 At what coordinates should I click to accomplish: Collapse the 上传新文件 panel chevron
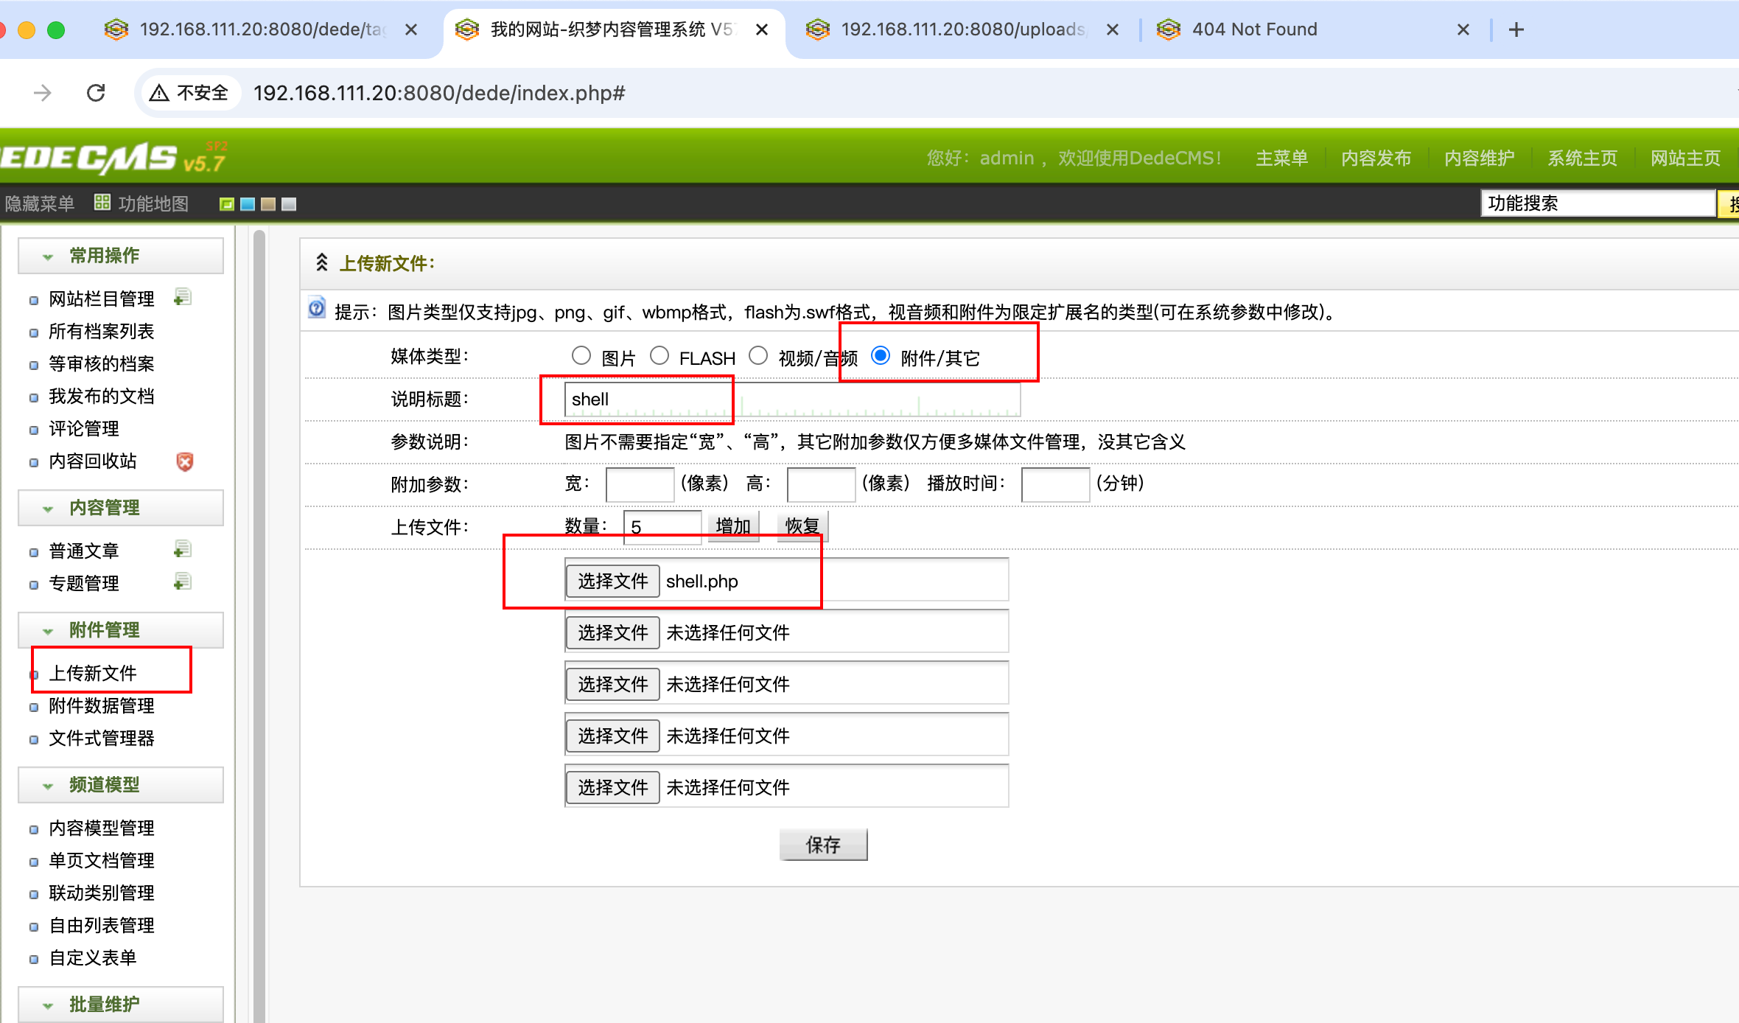click(x=322, y=262)
